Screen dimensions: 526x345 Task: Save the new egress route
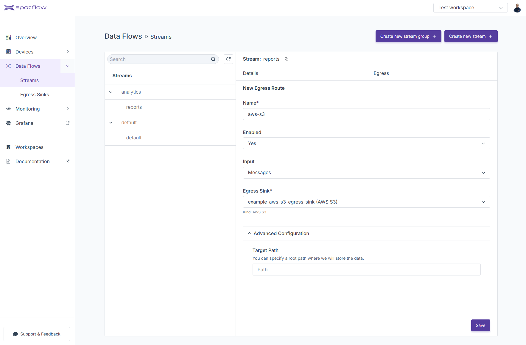[x=480, y=325]
